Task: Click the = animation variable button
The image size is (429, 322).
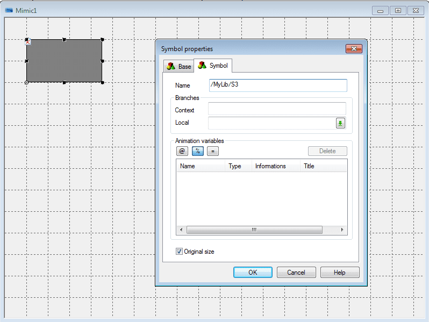Action: click(x=213, y=152)
